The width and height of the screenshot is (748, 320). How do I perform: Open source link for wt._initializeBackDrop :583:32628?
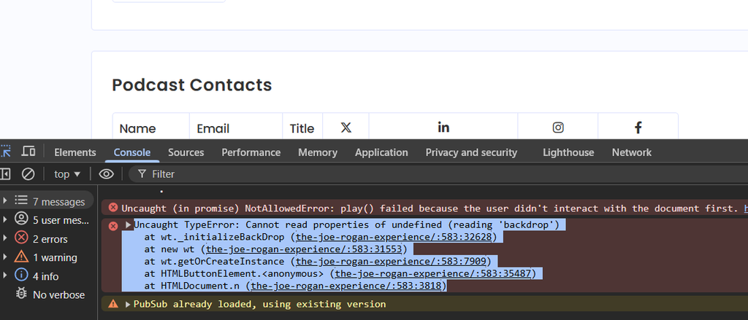tap(394, 237)
